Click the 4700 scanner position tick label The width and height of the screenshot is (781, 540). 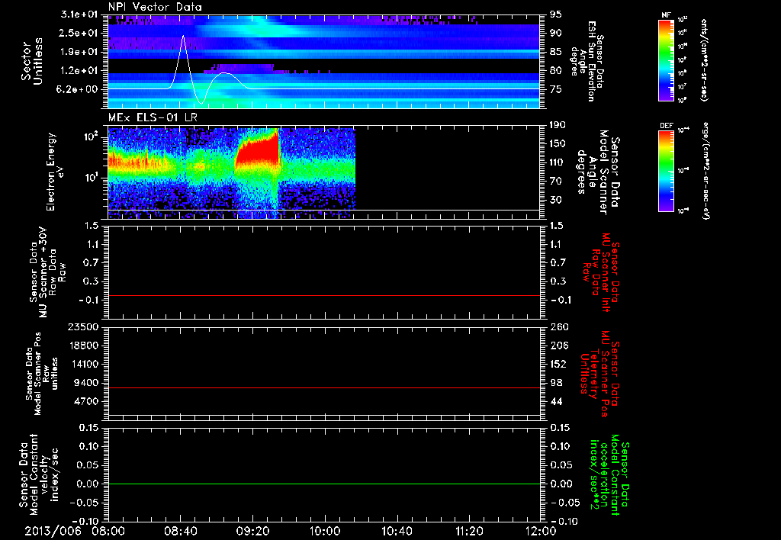pos(85,401)
